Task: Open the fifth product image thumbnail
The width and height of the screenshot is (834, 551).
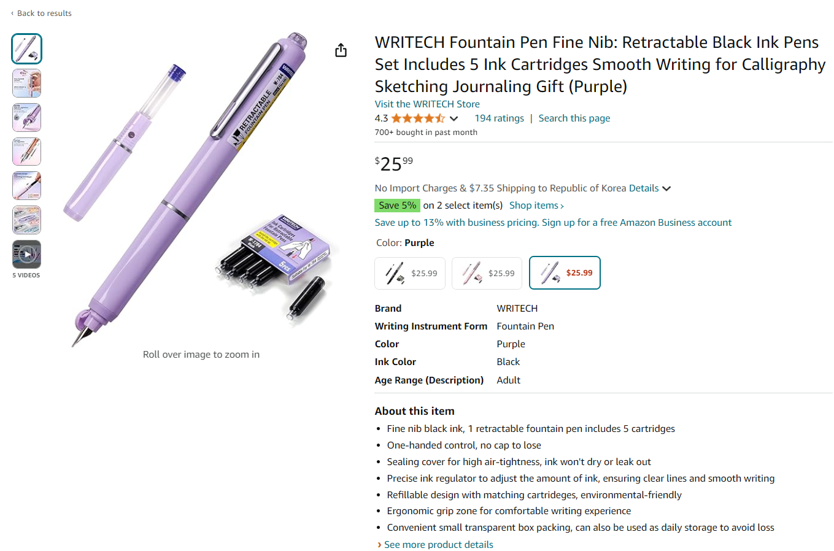Action: point(26,186)
